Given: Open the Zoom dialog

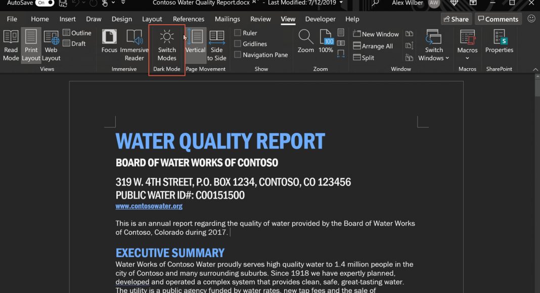Looking at the screenshot, I should pyautogui.click(x=306, y=41).
